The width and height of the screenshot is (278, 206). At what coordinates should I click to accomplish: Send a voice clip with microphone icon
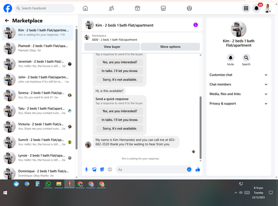(86, 169)
